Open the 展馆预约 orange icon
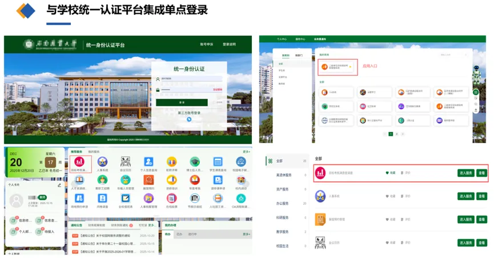Viewport: 494px width, 259px height. (x=148, y=180)
